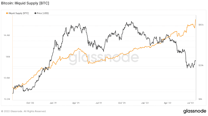This screenshot has width=208, height=116.
Task: Click the $60k right axis label
Action: tap(201, 25)
